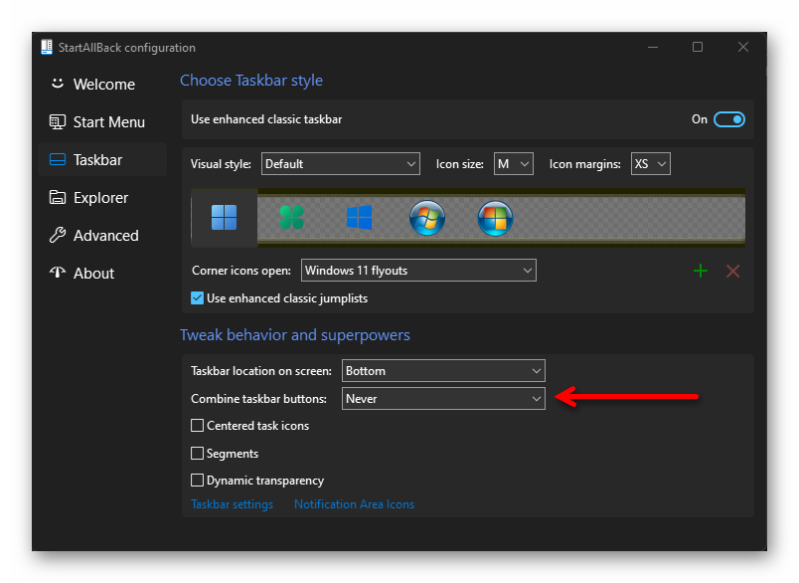The height and width of the screenshot is (583, 799).
Task: Click the red X remove icon
Action: click(x=733, y=271)
